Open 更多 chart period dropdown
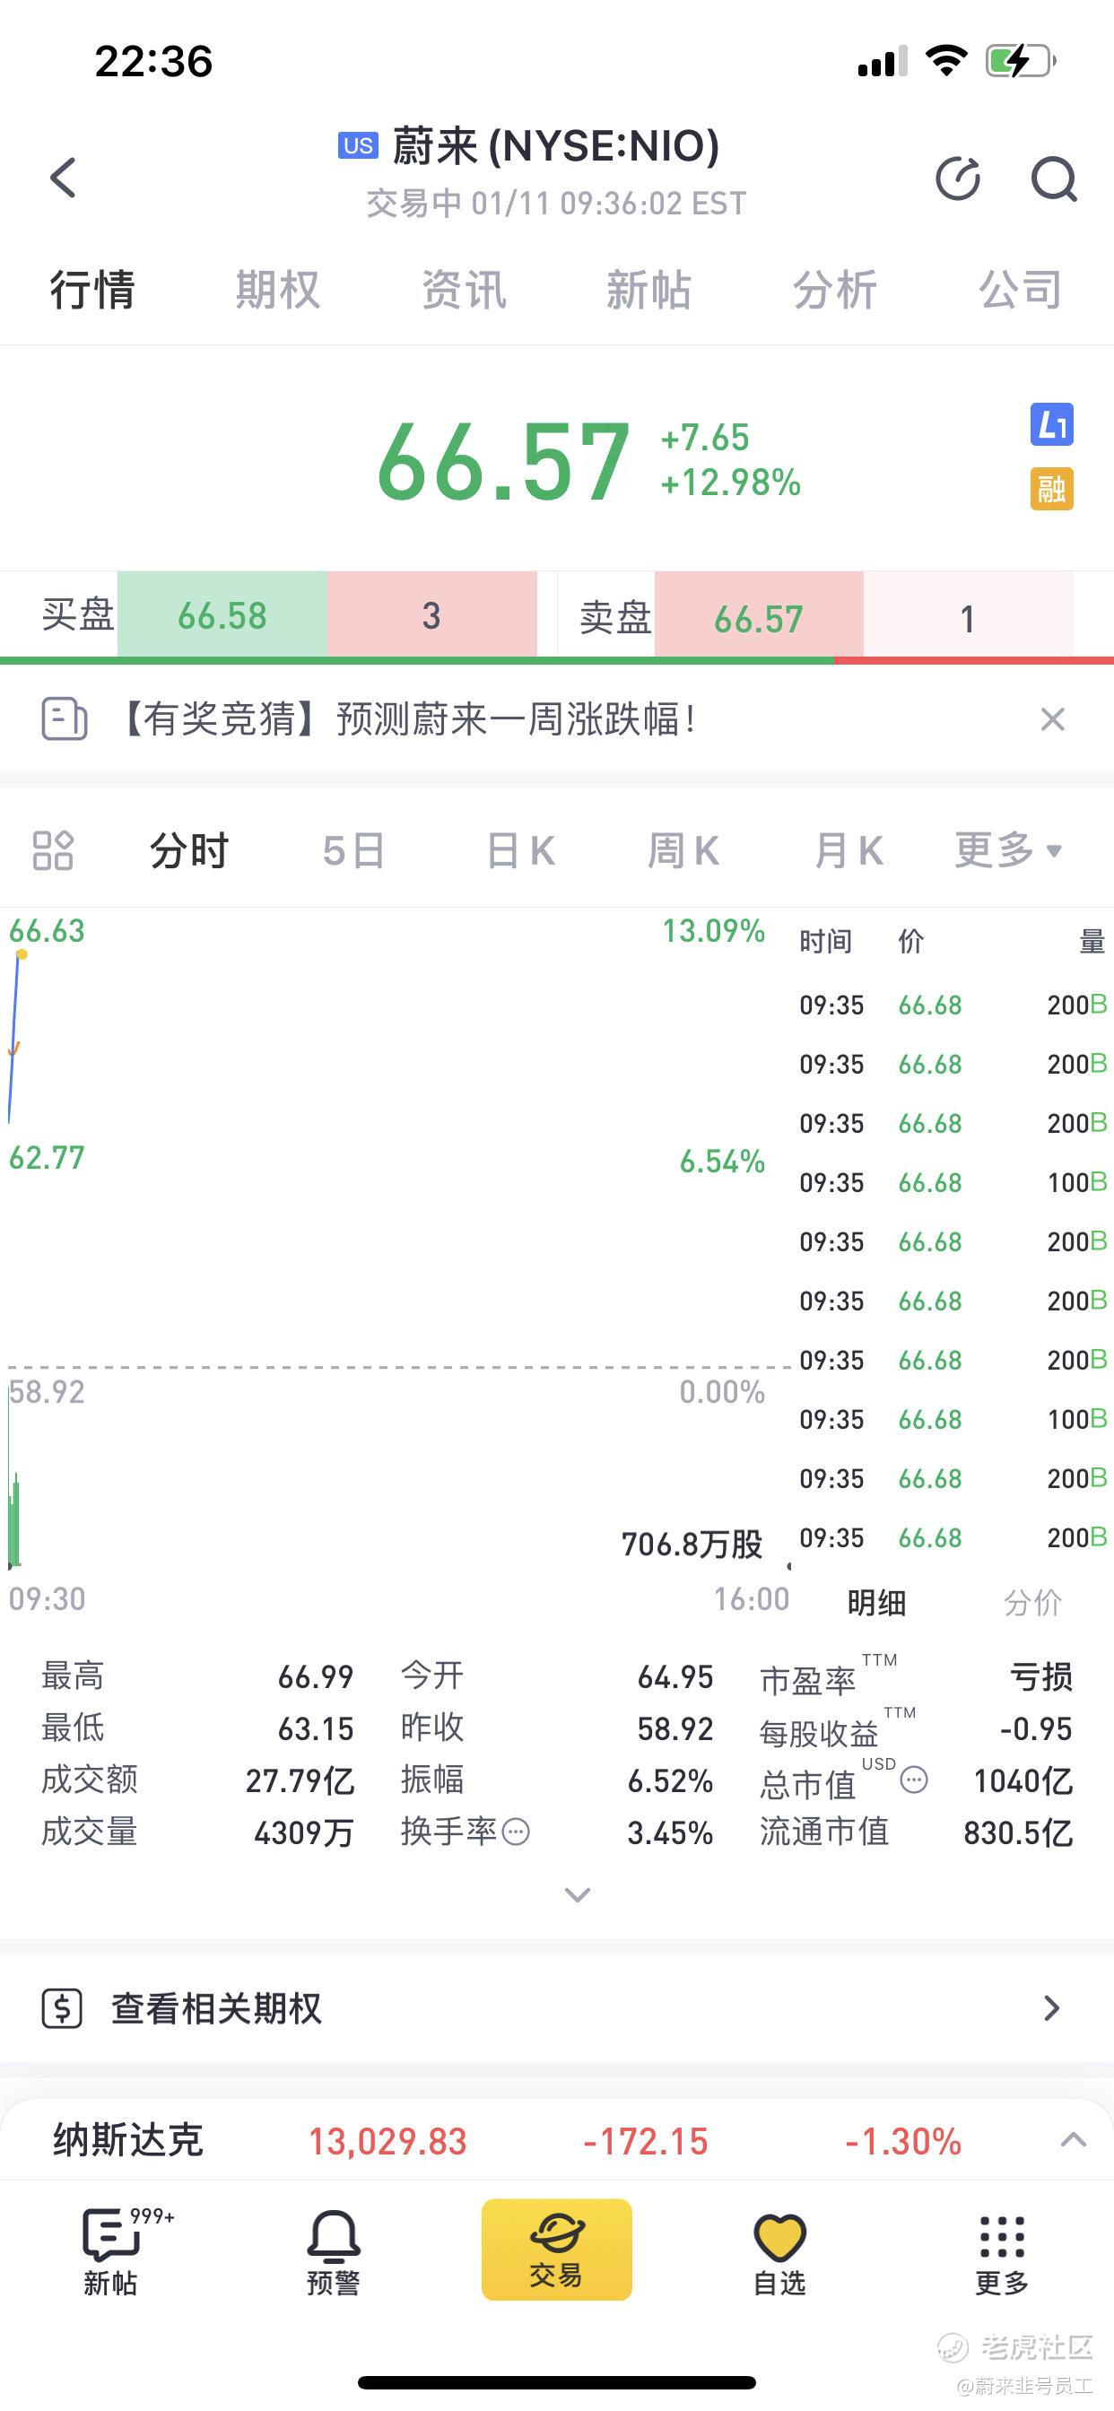 [x=1008, y=849]
